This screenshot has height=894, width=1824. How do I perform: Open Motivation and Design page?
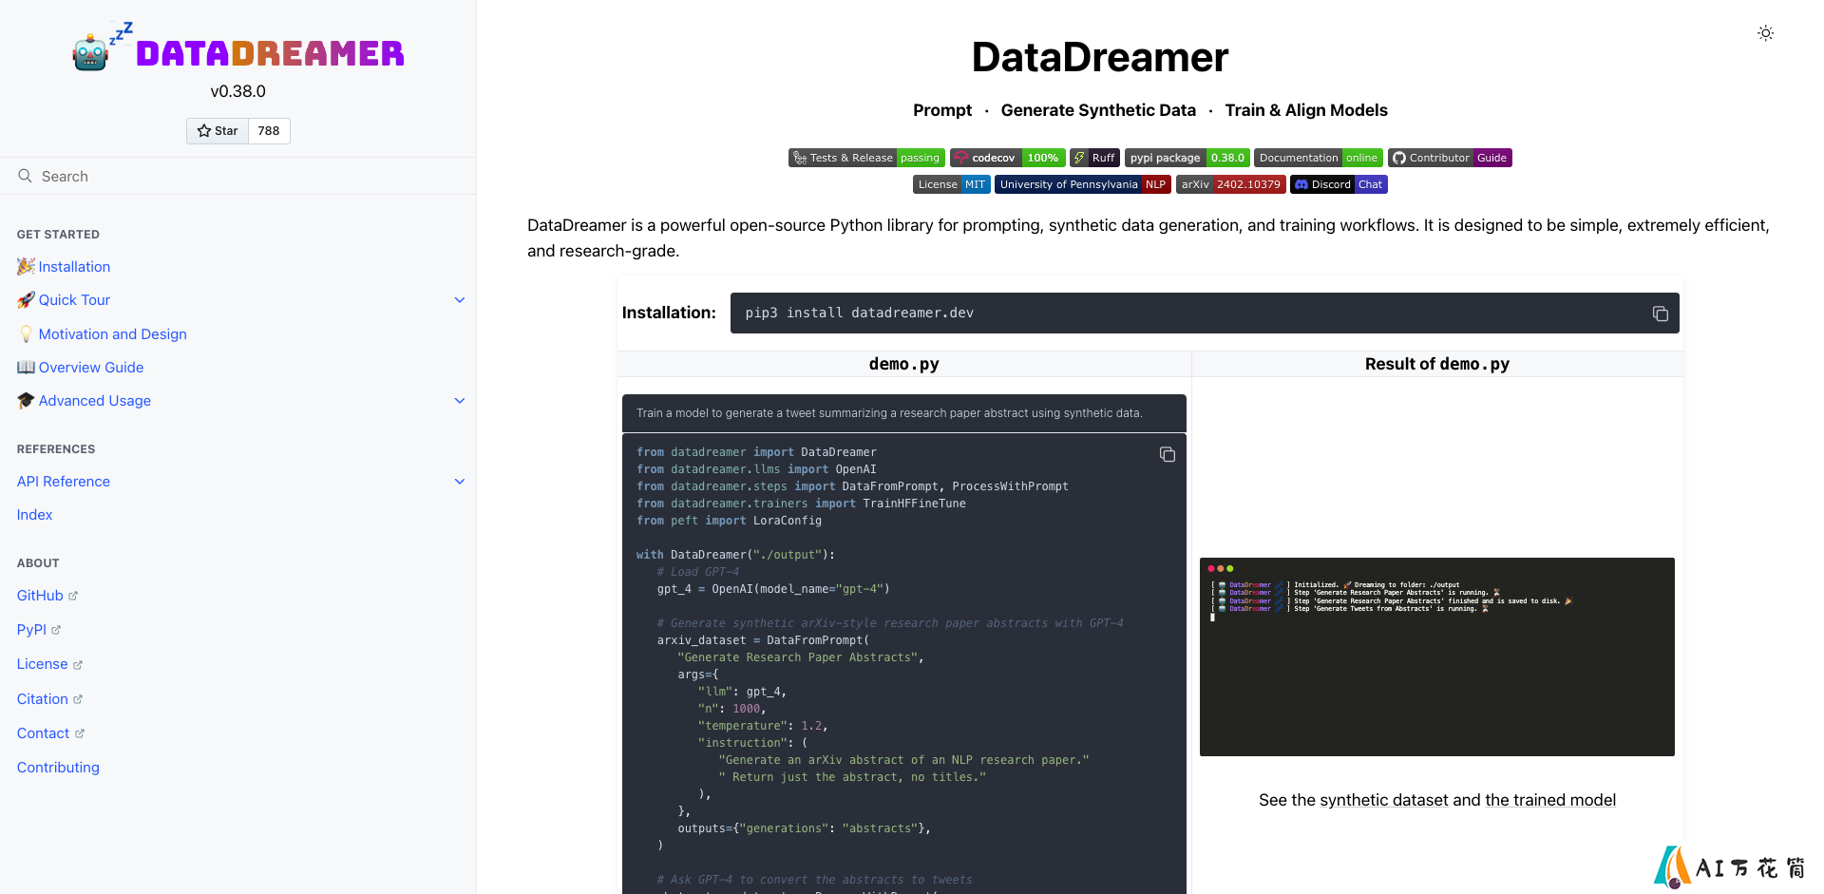[112, 334]
